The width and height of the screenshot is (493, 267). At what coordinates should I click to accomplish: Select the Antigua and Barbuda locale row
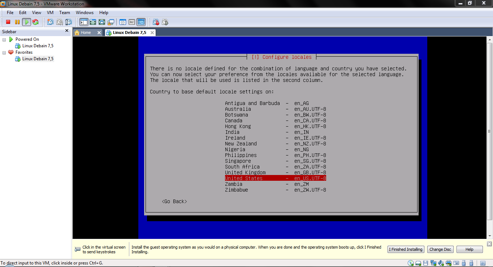267,103
